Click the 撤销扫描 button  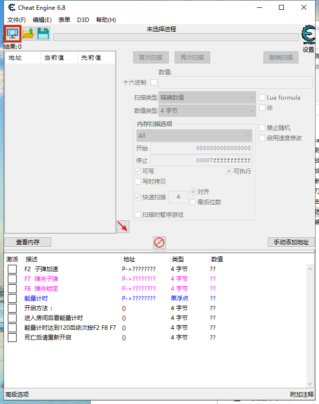pos(280,57)
